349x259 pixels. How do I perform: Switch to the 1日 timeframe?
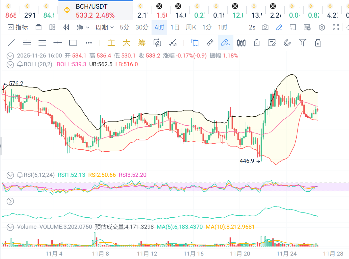click(175, 28)
